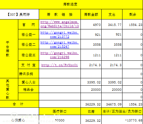Image resolution: width=143 pixels, height=124 pixels.
Task: Select 3395.02 in the 支出 column
Action: coord(112,82)
